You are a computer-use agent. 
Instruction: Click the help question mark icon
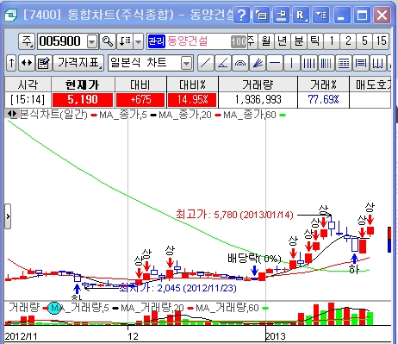point(241,15)
